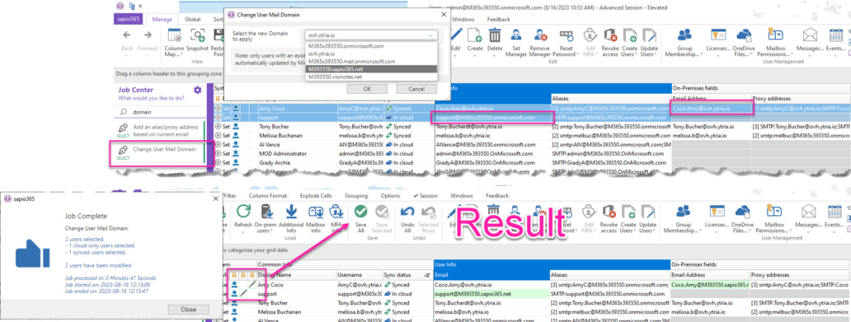Screen dimensions: 851x322
Task: Close the Job Complete dialog with Close
Action: click(188, 310)
